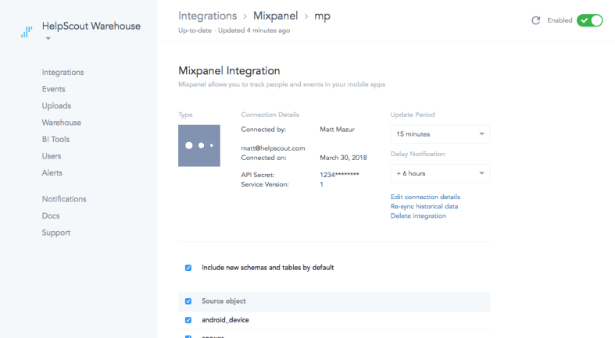615x338 pixels.
Task: Select BI Tools in the sidebar
Action: (55, 140)
